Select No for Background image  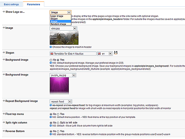(51, 60)
